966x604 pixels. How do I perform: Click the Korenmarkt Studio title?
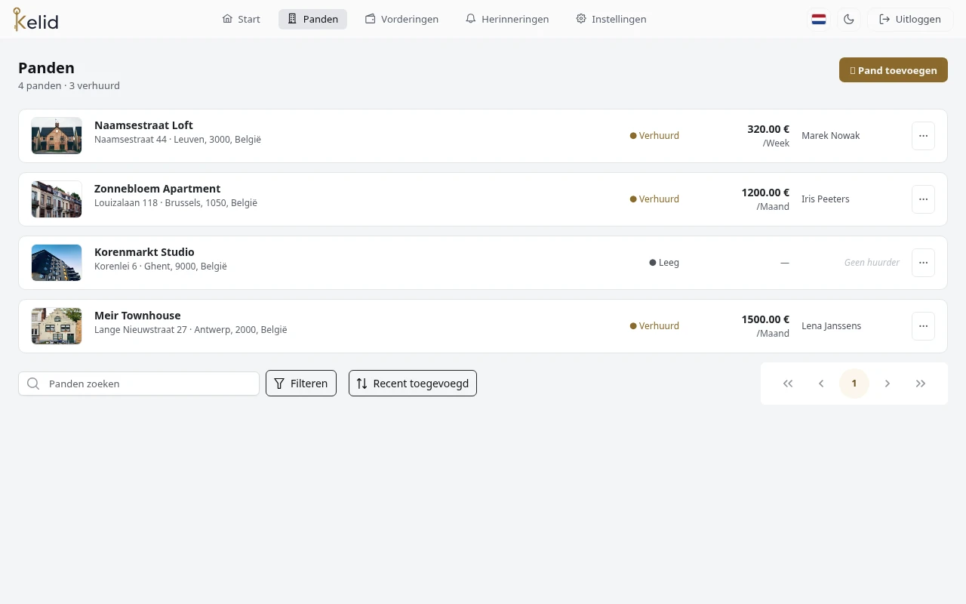[x=144, y=252]
